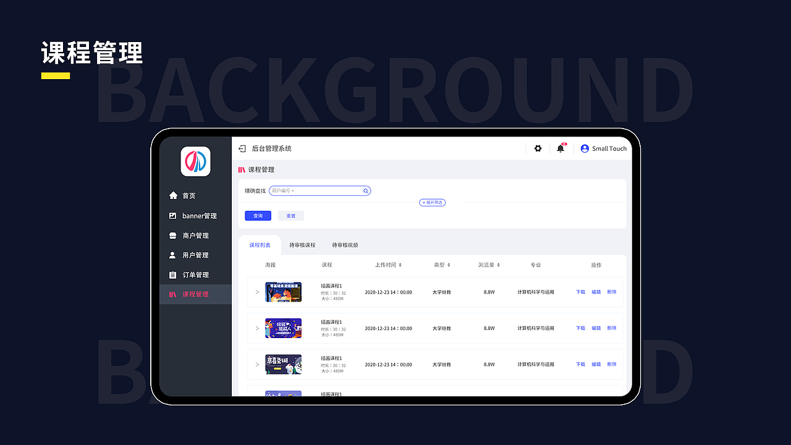
Task: Click the 操作 column header
Action: (596, 265)
